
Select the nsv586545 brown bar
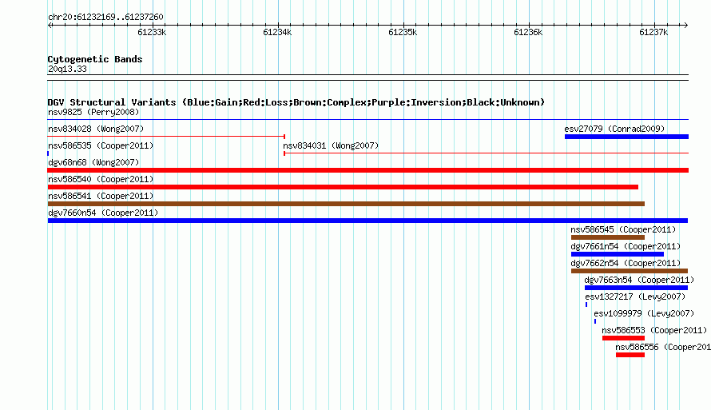tap(608, 237)
